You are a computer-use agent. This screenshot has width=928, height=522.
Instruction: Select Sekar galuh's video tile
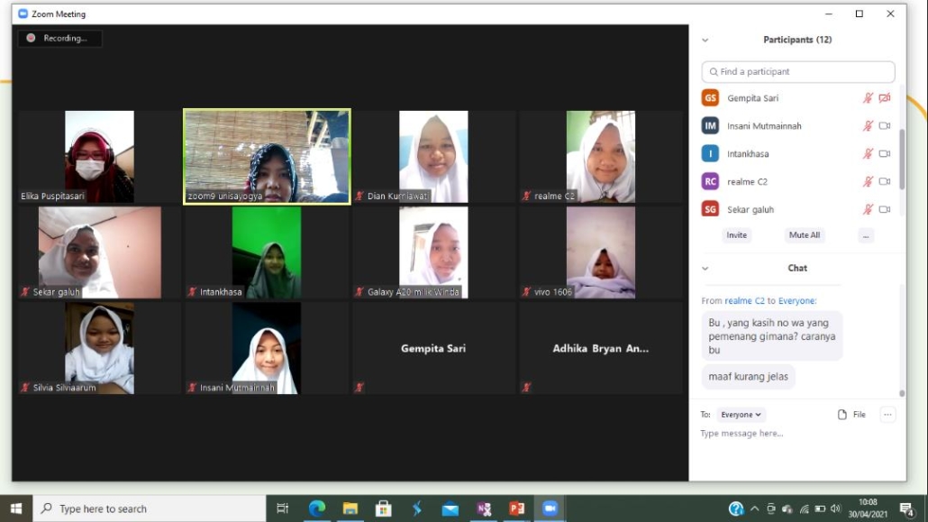point(99,252)
